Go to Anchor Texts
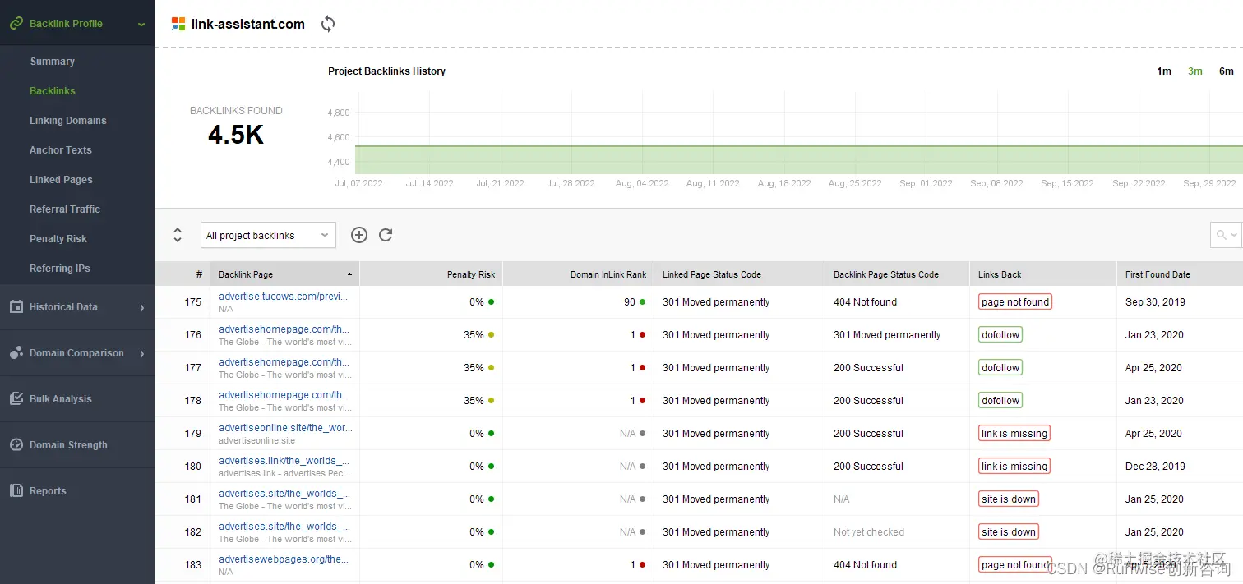This screenshot has width=1243, height=584. [61, 150]
